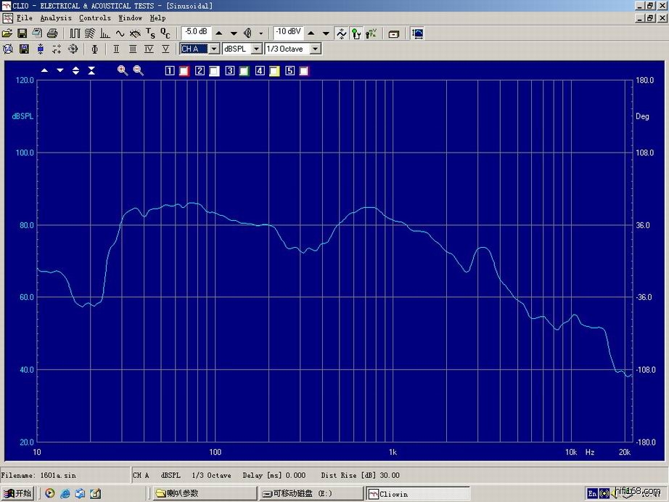Open the Analysis menu
This screenshot has height=502, width=669.
pyautogui.click(x=56, y=17)
